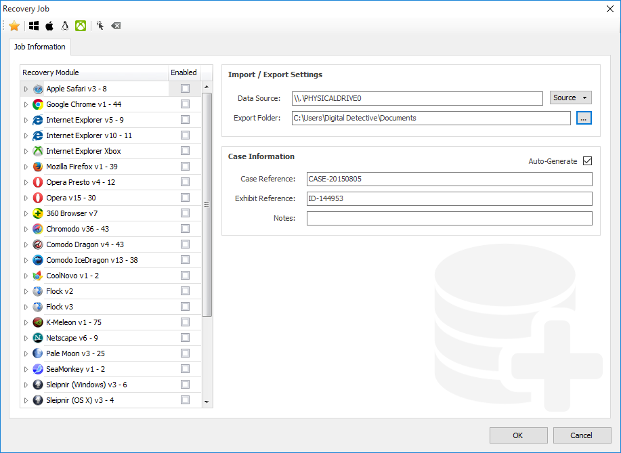Expand the Apple Safari v3 - 8 node
This screenshot has height=453, width=621.
[x=26, y=89]
